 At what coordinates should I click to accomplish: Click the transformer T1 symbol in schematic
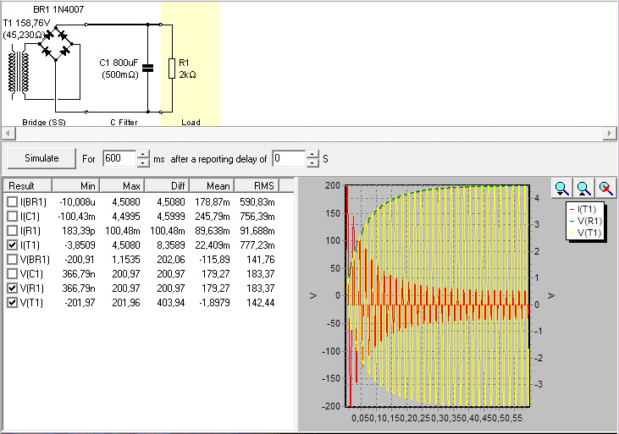click(19, 71)
